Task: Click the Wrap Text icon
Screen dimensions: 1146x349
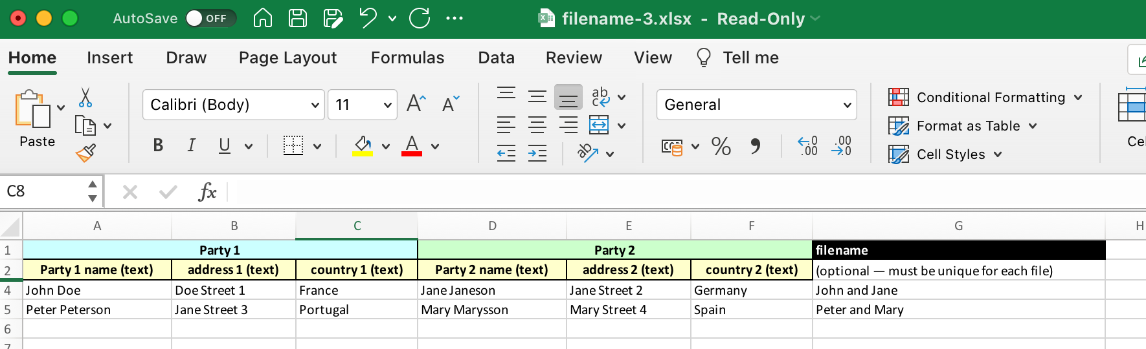Action: click(x=600, y=97)
